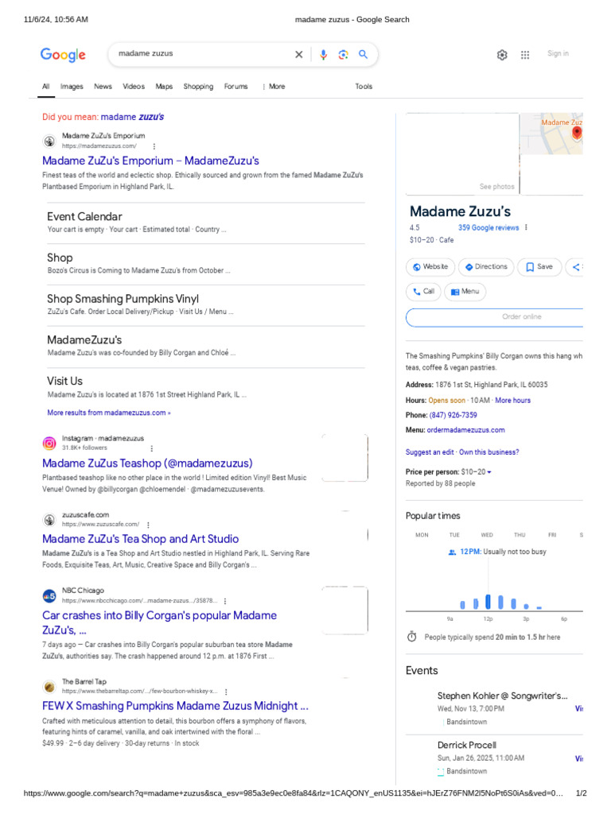Open the Google apps grid icon
Viewport: 611px width, 814px height.
click(525, 55)
